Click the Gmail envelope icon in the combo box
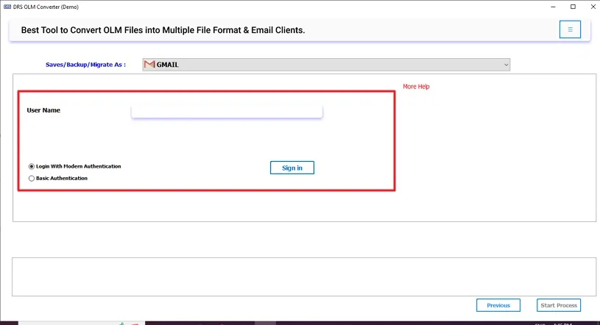Image resolution: width=600 pixels, height=325 pixels. (149, 65)
